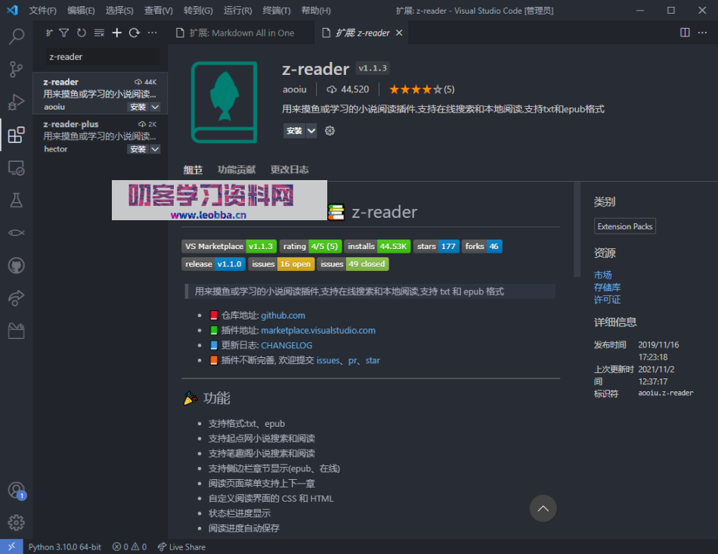718x554 pixels.
Task: Open the Source Control view
Action: pos(16,69)
